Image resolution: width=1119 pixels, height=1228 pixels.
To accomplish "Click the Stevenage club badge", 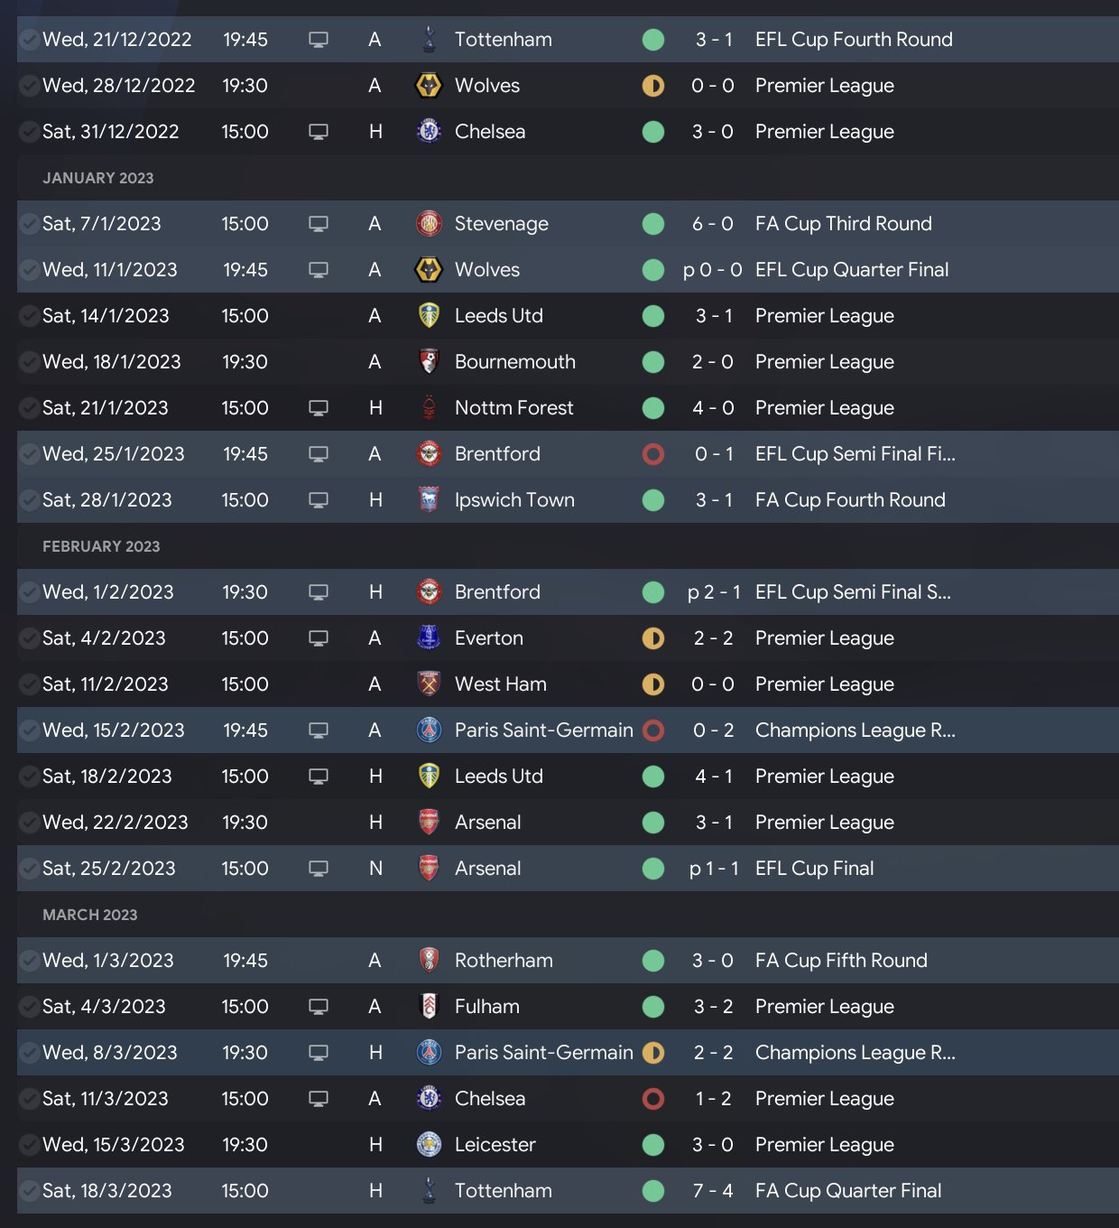I will pyautogui.click(x=429, y=224).
